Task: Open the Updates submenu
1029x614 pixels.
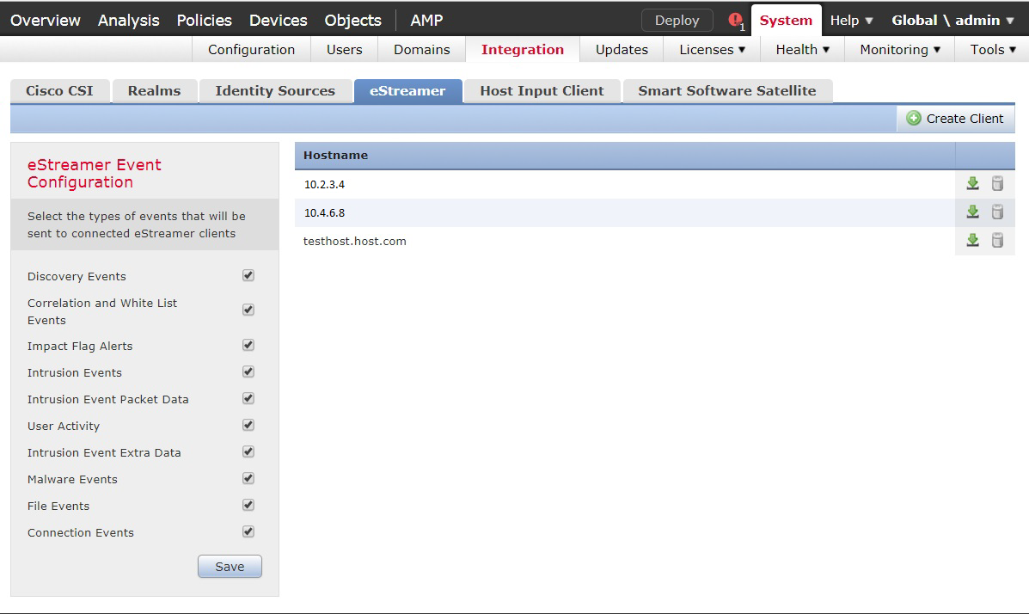Action: coord(622,49)
